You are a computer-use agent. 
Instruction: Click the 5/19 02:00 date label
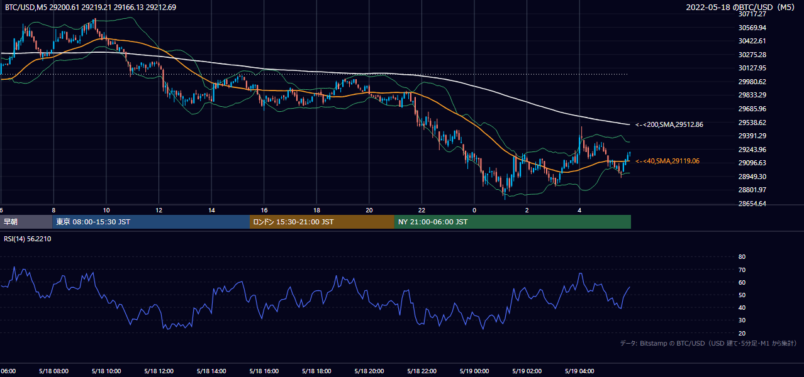(526, 371)
